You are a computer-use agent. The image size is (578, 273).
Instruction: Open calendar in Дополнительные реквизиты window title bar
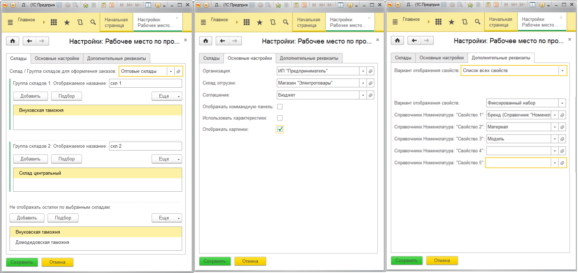[x=496, y=5]
